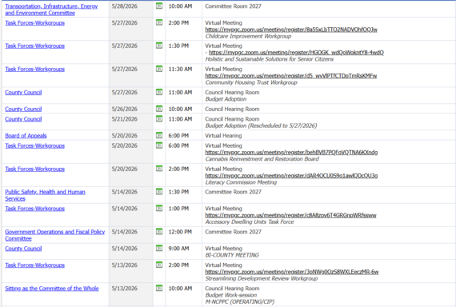Click calendar icon for Government Operations 12:00 PM meeting
This screenshot has width=456, height=307.
(x=159, y=231)
